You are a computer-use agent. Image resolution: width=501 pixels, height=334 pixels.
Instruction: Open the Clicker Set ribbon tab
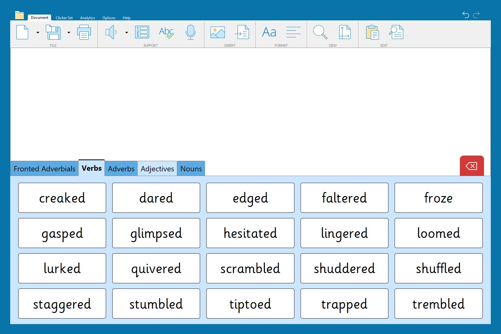pyautogui.click(x=64, y=18)
